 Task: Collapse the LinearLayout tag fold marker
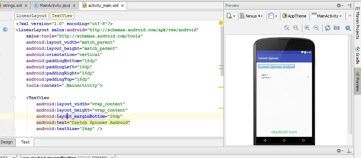pyautogui.click(x=14, y=30)
